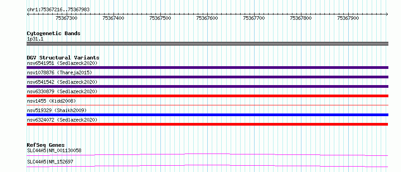Viewport: 401px width, 172px height.
Task: Select the red bar for nsv6324072
Action: 208,124
